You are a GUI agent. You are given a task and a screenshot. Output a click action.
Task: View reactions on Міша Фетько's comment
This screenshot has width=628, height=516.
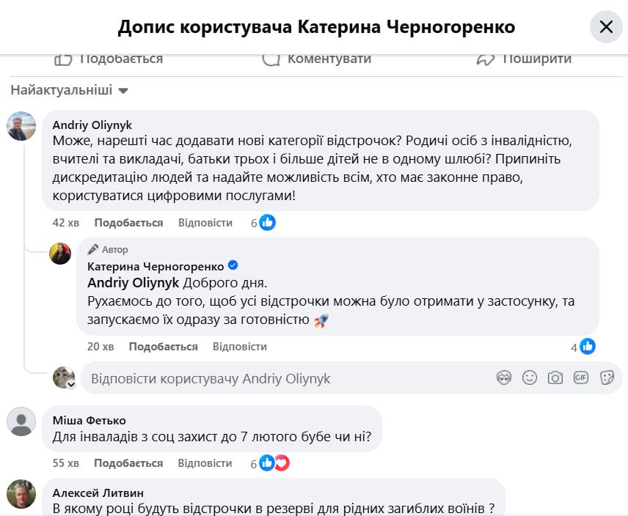[x=274, y=463]
